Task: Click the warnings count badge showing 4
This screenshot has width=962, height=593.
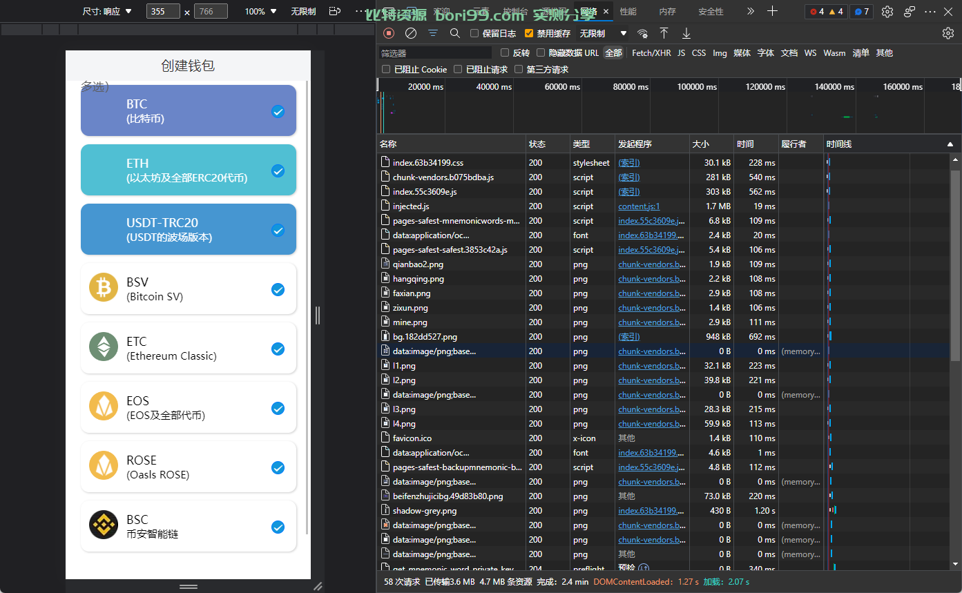Action: 836,12
